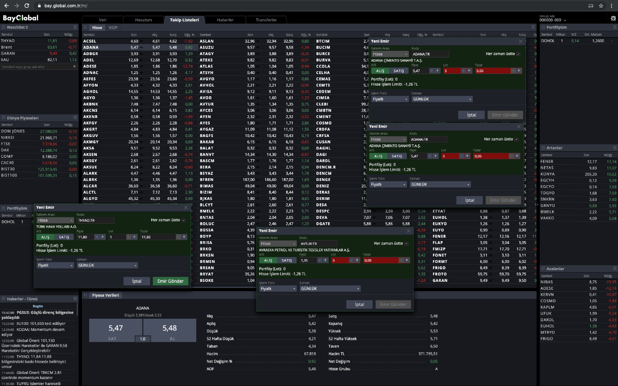
Task: Open Yatırım Aracı dropdown in AVTUR order
Action: pyautogui.click(x=278, y=243)
